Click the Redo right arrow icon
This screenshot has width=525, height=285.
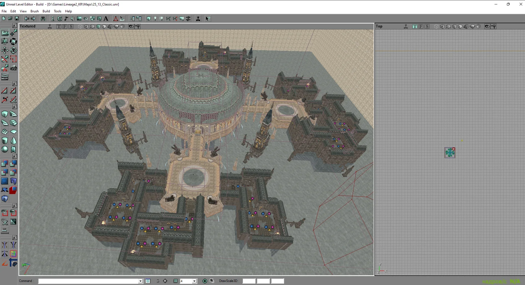[x=33, y=18]
